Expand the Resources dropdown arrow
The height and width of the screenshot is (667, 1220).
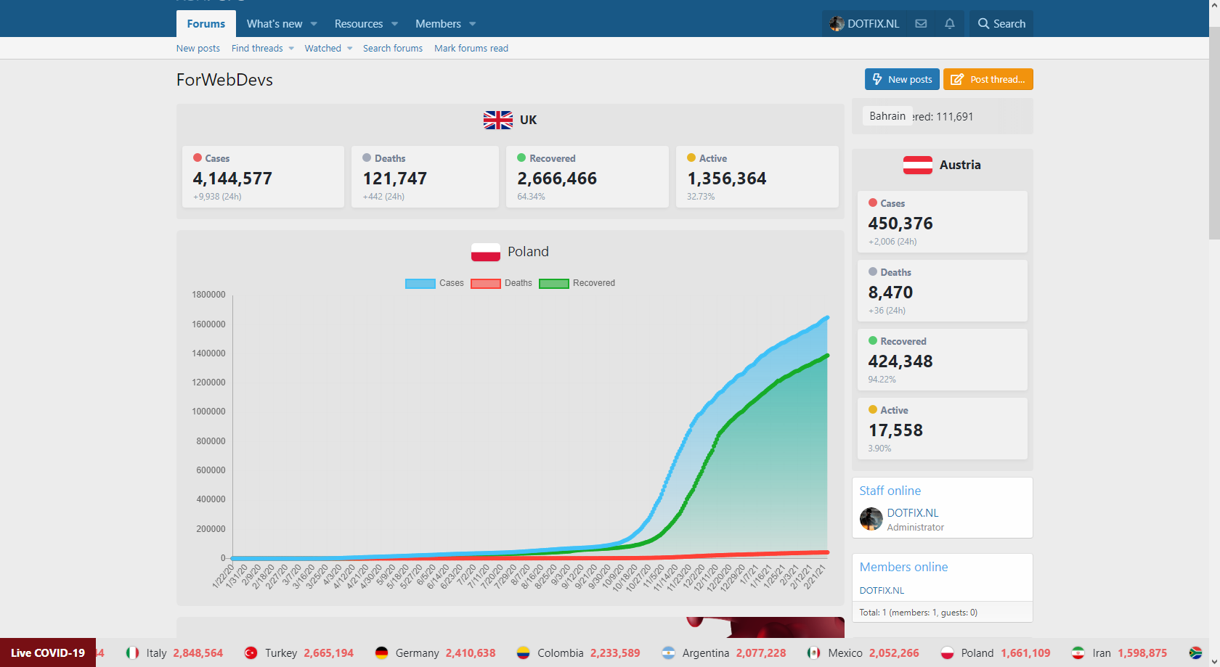[394, 24]
